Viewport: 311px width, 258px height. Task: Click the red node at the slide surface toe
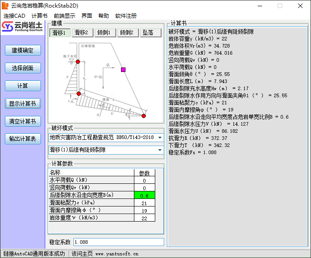pyautogui.click(x=144, y=116)
